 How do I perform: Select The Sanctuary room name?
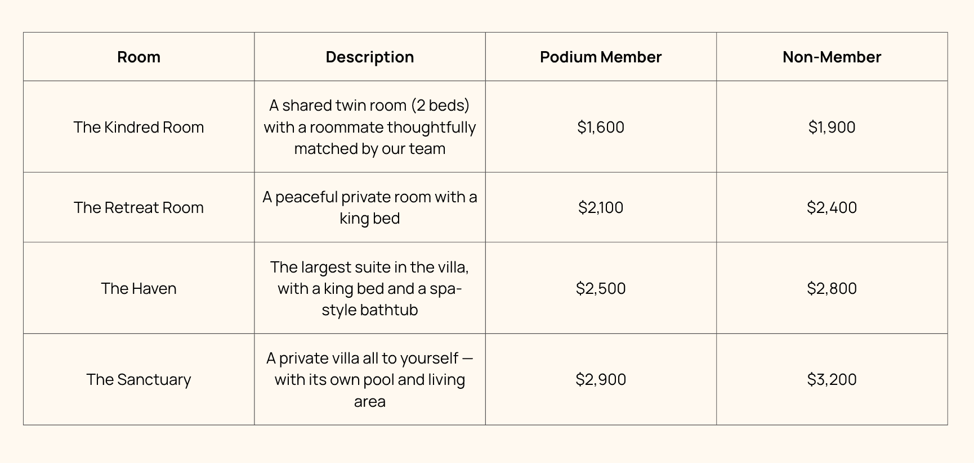pyautogui.click(x=138, y=379)
